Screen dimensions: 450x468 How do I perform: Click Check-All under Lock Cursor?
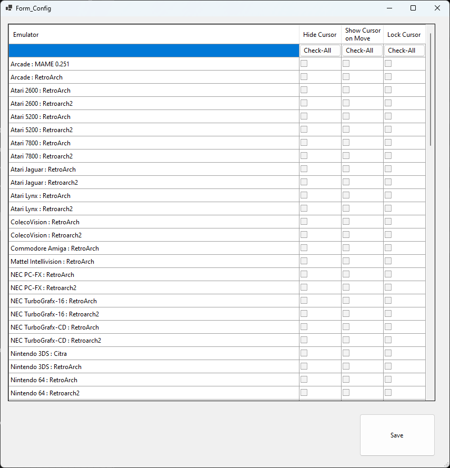404,51
